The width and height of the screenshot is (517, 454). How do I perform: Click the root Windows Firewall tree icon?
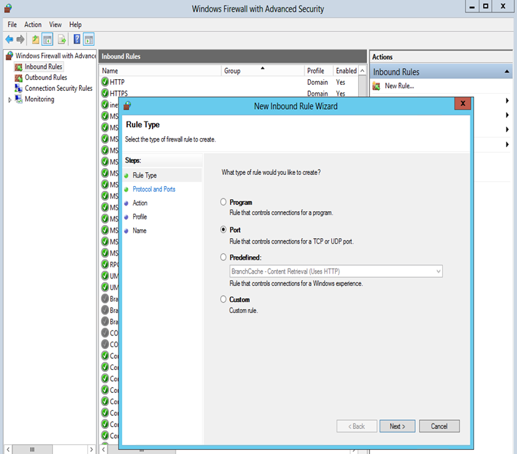pos(10,56)
